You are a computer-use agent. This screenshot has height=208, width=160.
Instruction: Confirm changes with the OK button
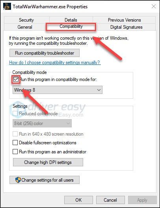point(78,200)
